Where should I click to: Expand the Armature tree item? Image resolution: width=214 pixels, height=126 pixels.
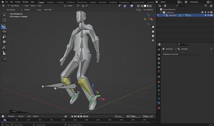[164, 15]
